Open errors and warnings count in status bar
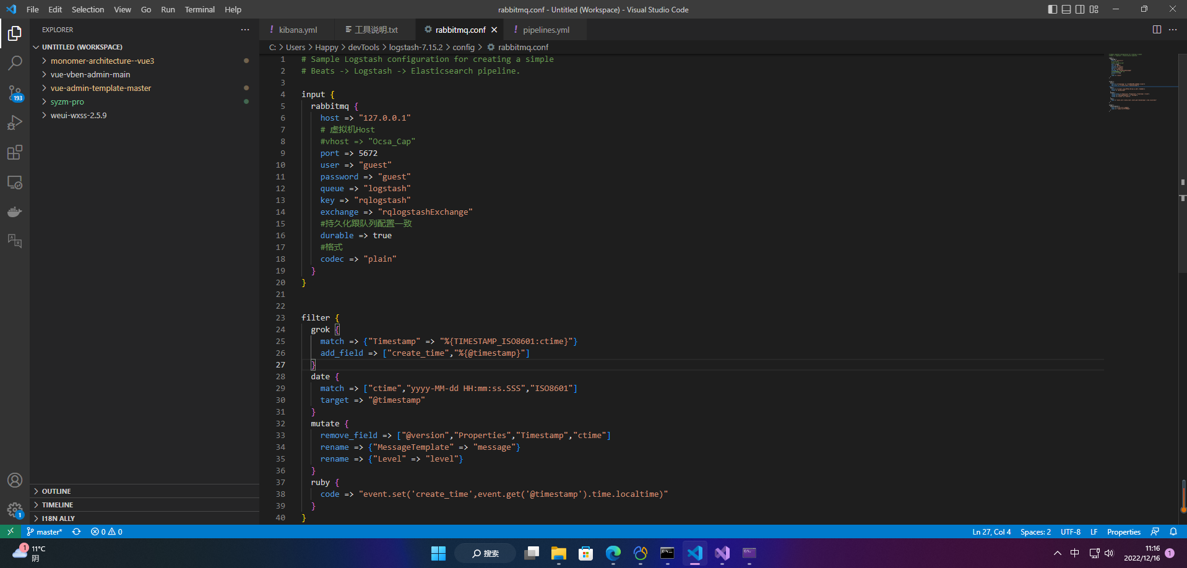This screenshot has width=1187, height=568. [x=106, y=531]
